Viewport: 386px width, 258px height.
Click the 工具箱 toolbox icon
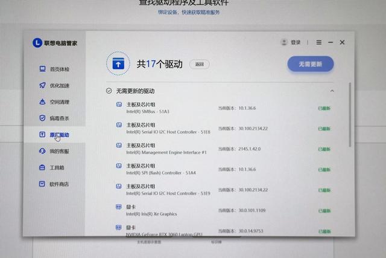[42, 167]
